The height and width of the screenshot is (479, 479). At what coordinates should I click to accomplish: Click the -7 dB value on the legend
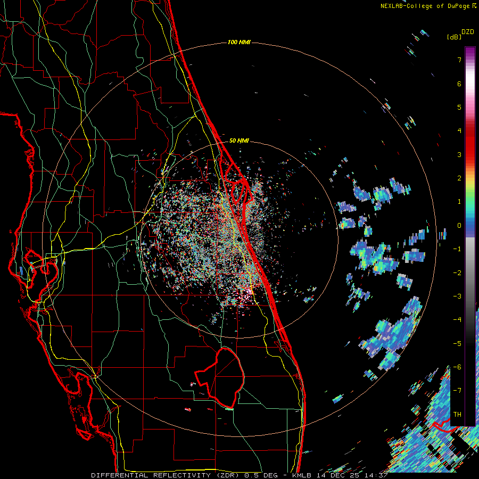(x=457, y=391)
